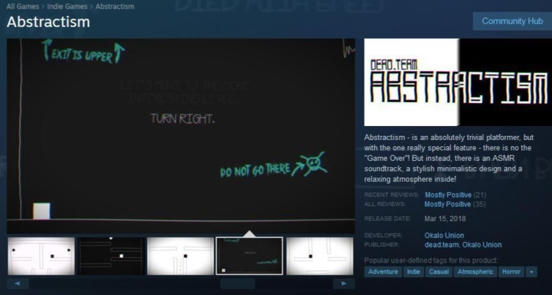
Task: Click the Adventure tag
Action: (383, 272)
